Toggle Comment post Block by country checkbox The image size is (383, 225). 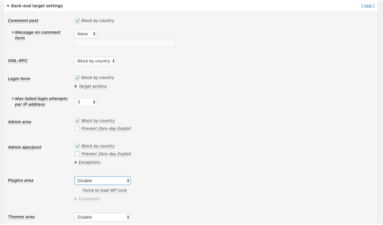click(x=77, y=21)
